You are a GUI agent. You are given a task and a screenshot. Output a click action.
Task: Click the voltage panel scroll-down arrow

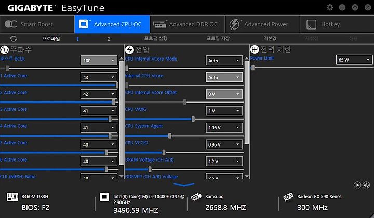pos(247,176)
